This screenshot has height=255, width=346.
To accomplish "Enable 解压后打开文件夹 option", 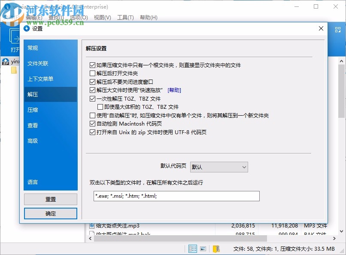I will [x=93, y=73].
